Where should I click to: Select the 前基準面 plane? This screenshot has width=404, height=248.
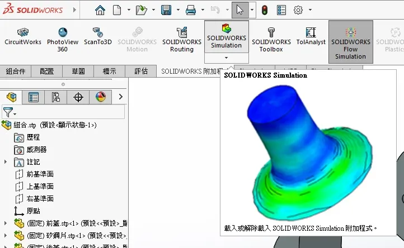pyautogui.click(x=34, y=174)
